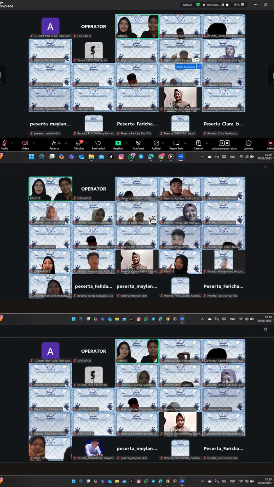
Task: Click the Masuk button in top bar
Action: (x=187, y=5)
